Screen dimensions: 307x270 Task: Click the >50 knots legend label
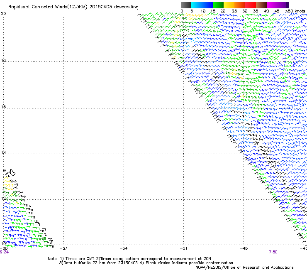pyautogui.click(x=295, y=11)
